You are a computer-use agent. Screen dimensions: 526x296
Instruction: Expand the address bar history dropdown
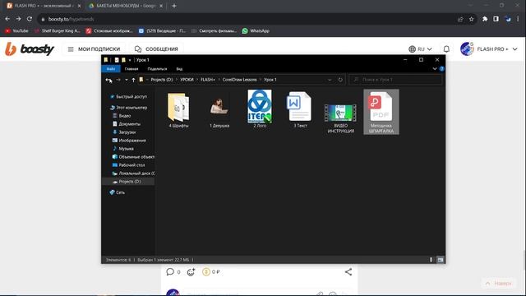330,80
